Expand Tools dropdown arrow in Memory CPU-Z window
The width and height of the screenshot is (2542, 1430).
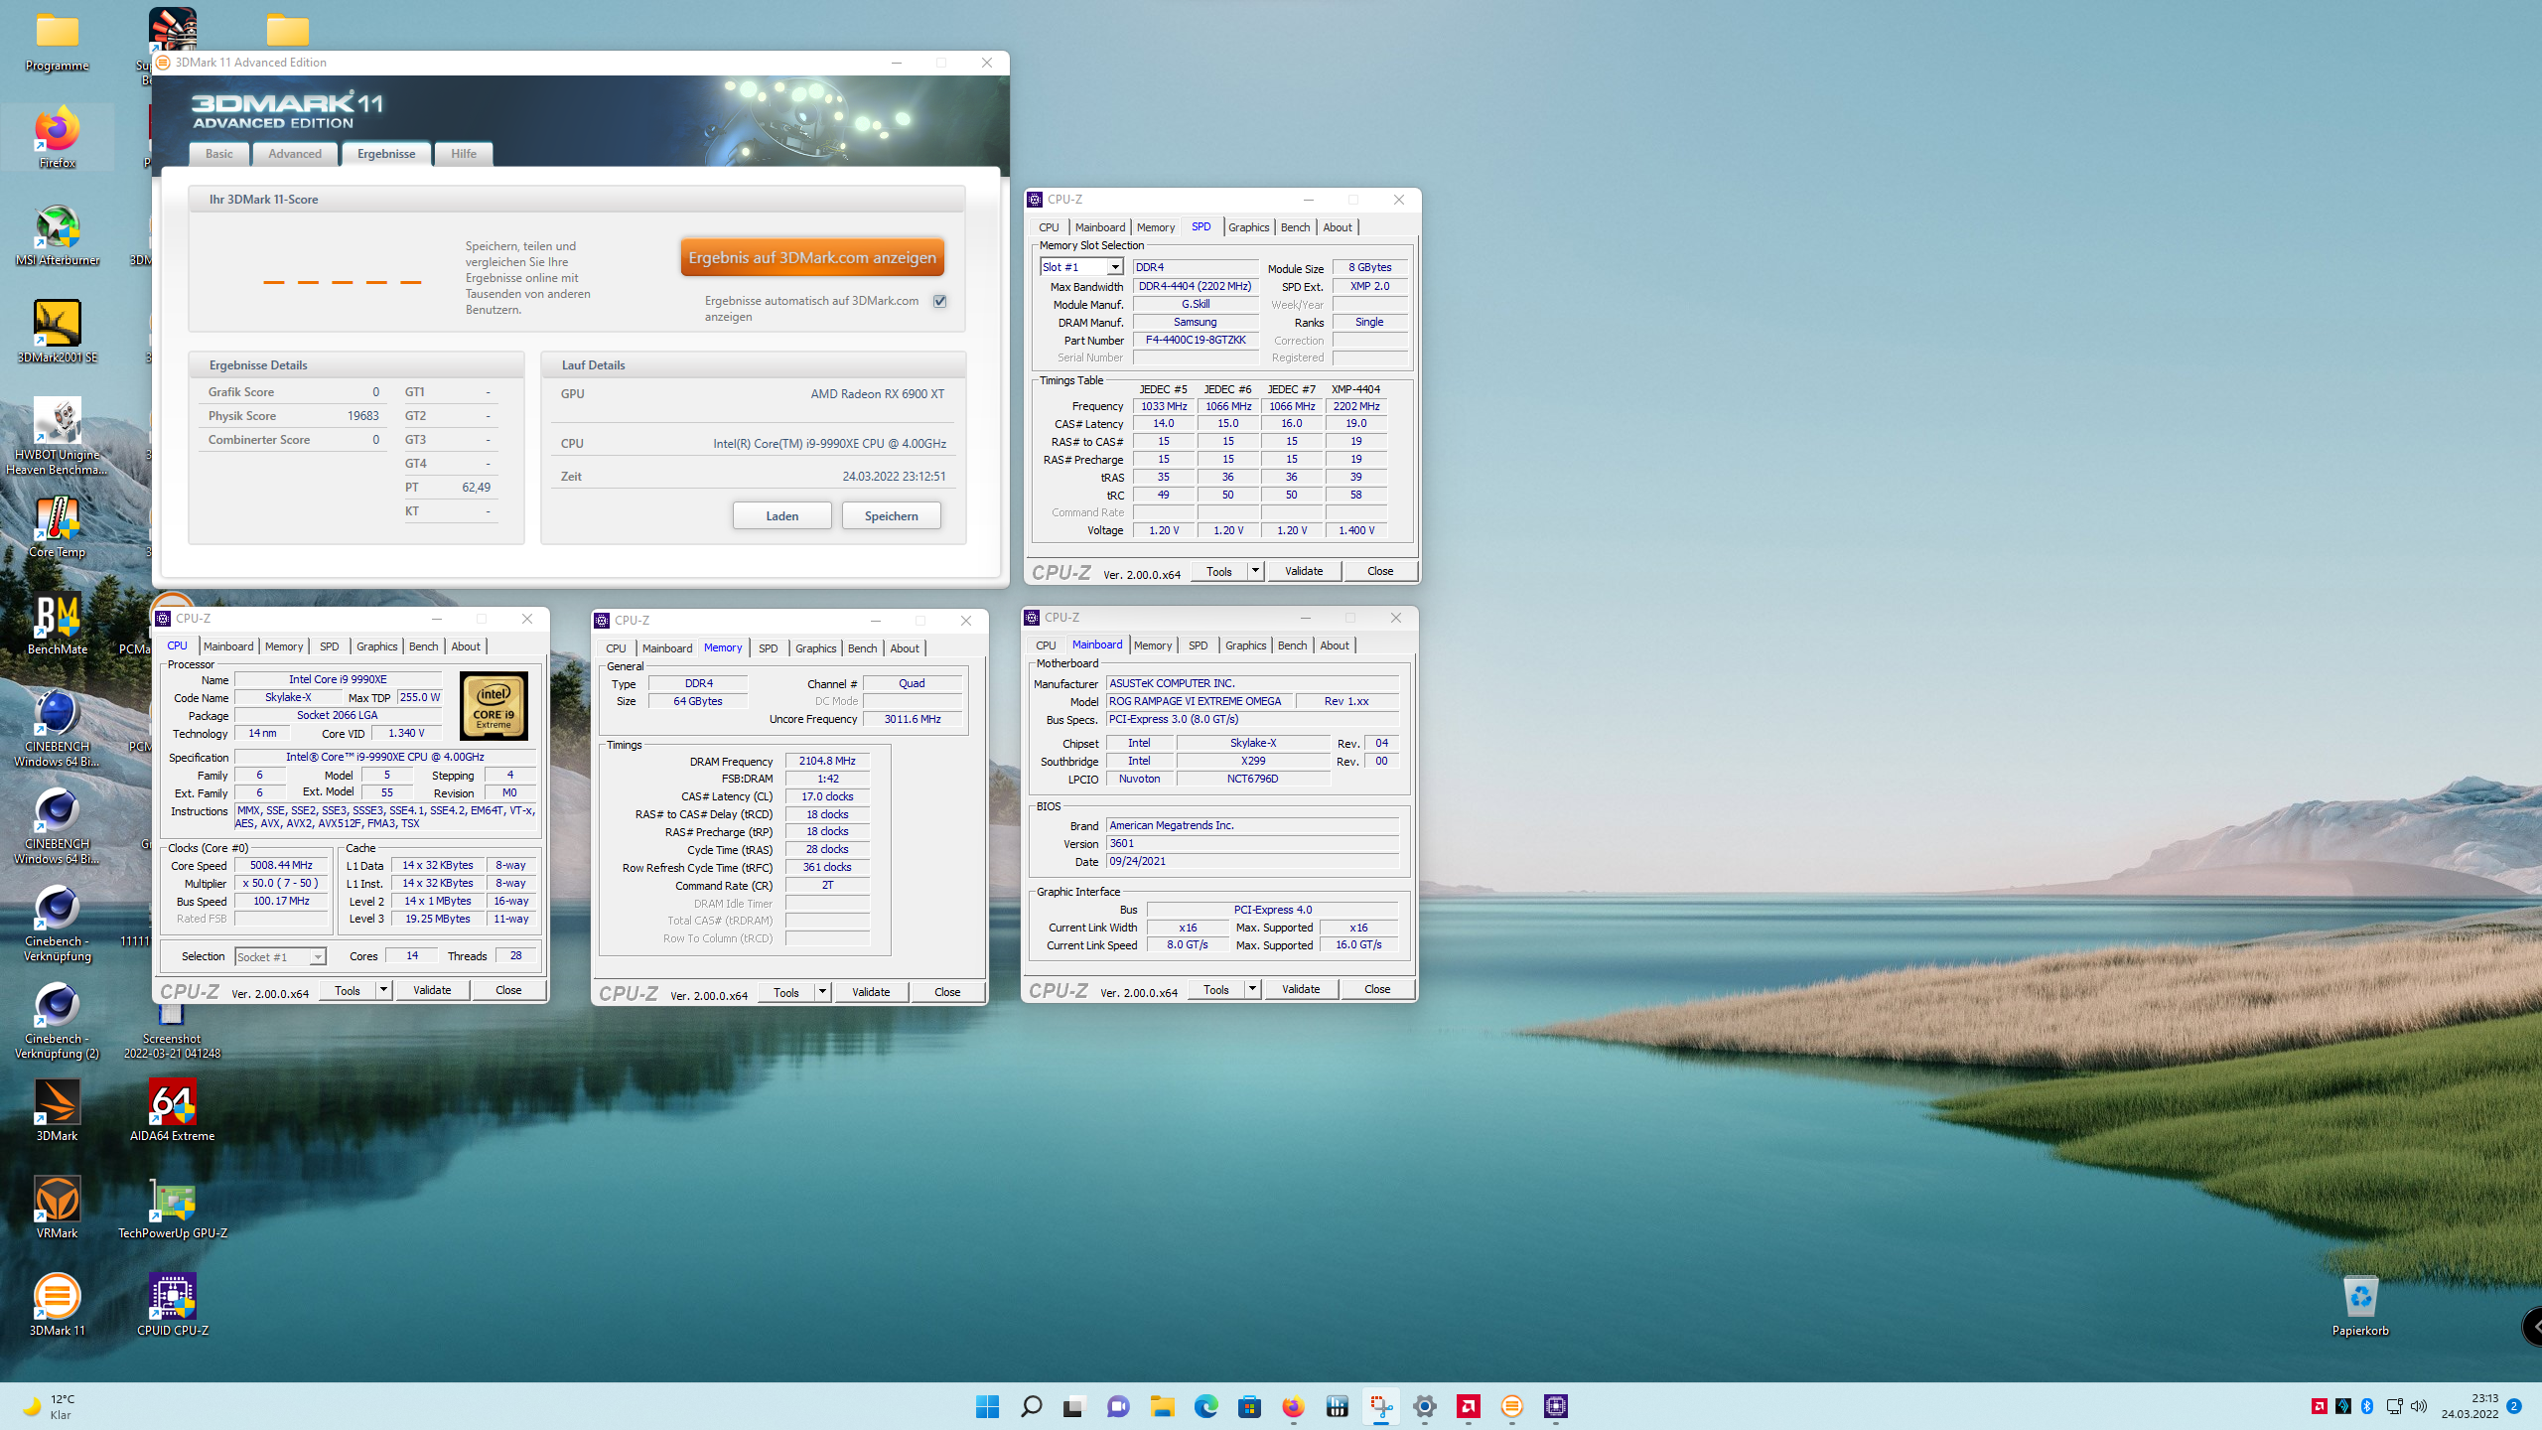point(822,992)
